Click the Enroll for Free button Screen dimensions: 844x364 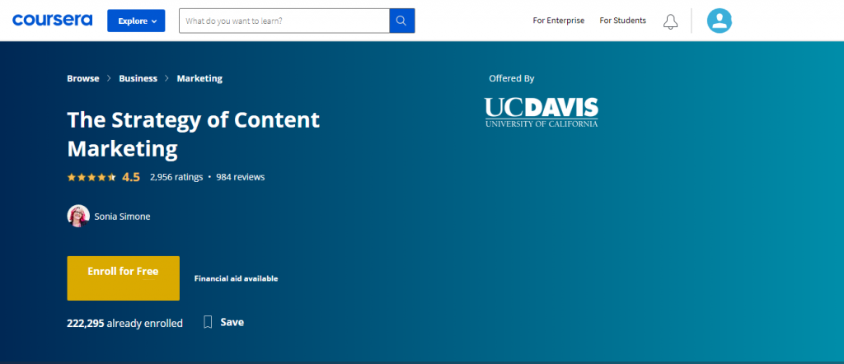click(124, 278)
